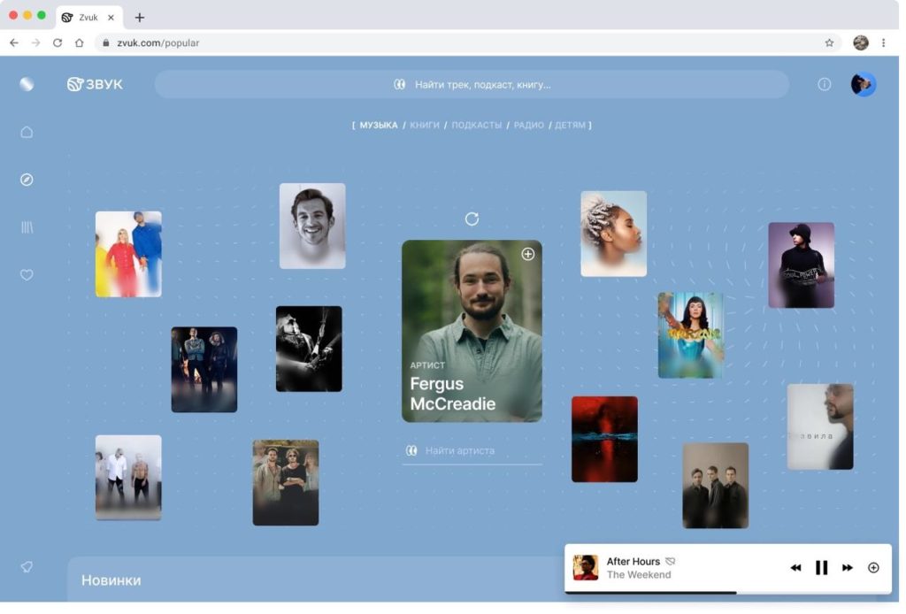Add Fergus McCreadie with plus icon
Image resolution: width=906 pixels, height=614 pixels.
point(528,255)
